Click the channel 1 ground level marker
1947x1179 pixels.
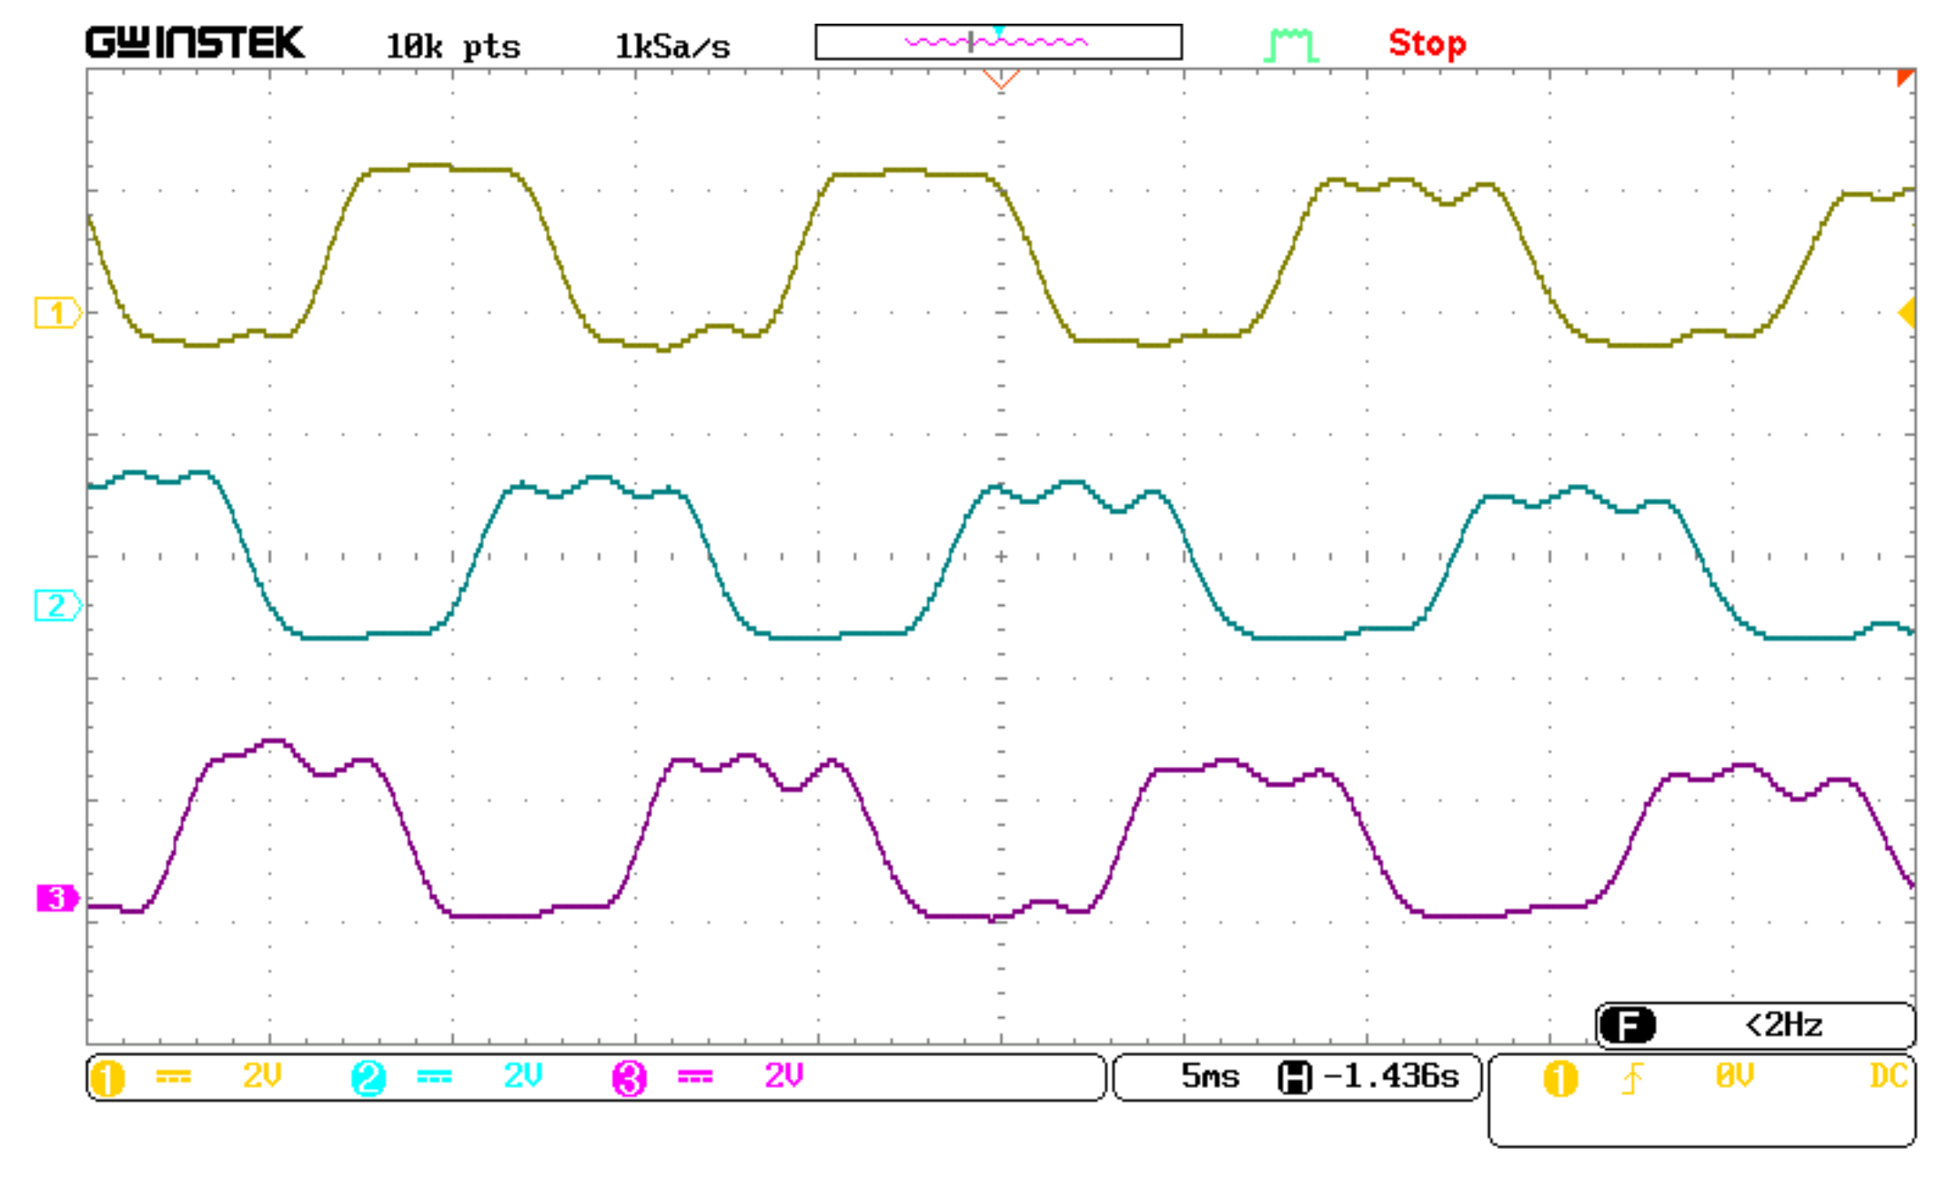(x=56, y=313)
